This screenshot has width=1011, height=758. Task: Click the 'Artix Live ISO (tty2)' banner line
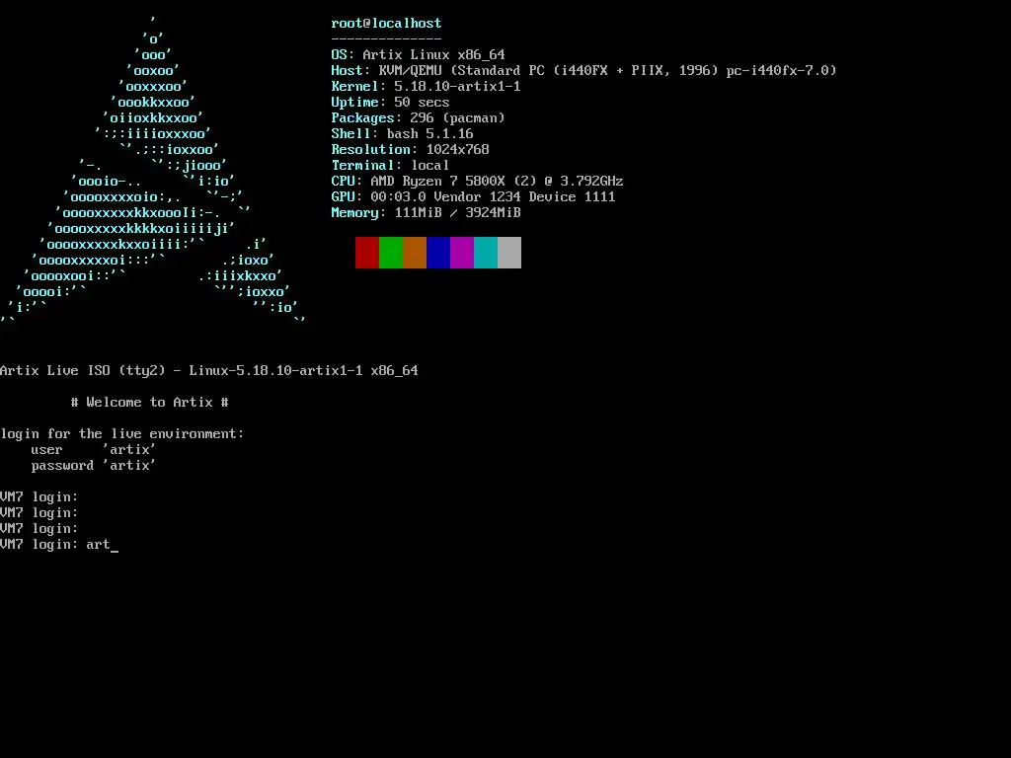209,371
